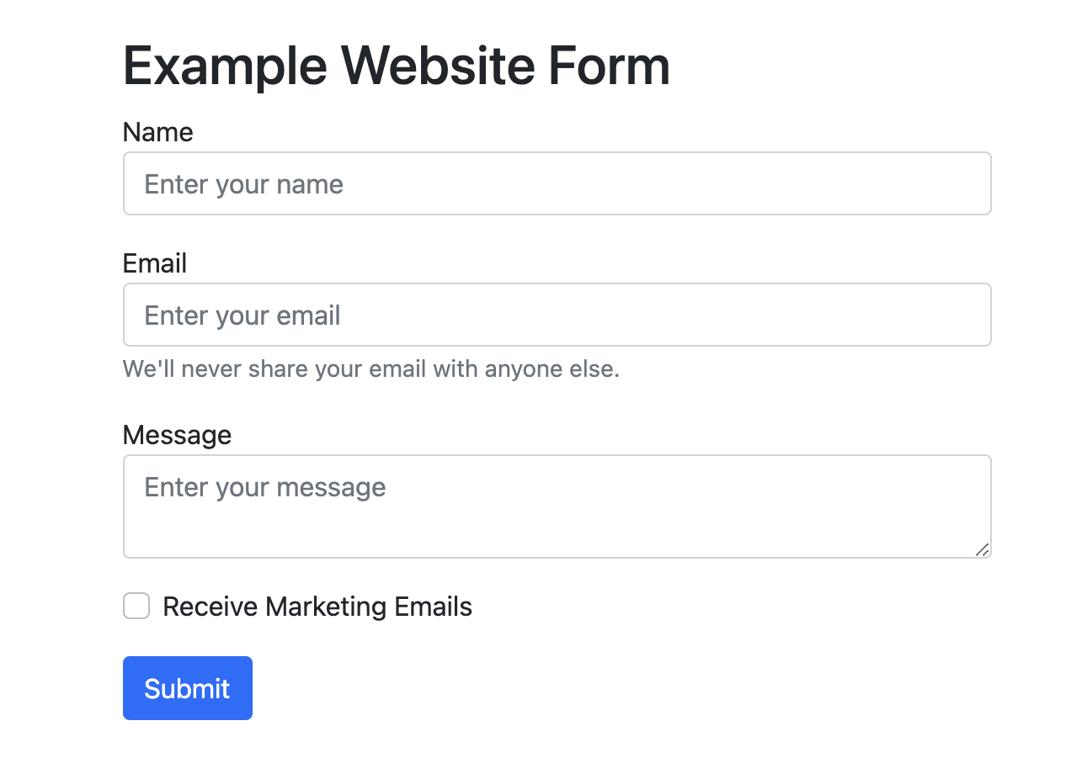Click the Name field label
The width and height of the screenshot is (1071, 779).
pos(157,132)
